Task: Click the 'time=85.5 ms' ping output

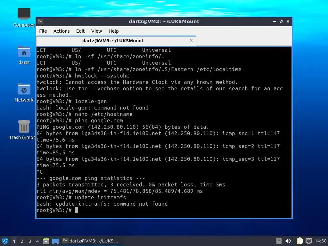Action: tap(56, 153)
